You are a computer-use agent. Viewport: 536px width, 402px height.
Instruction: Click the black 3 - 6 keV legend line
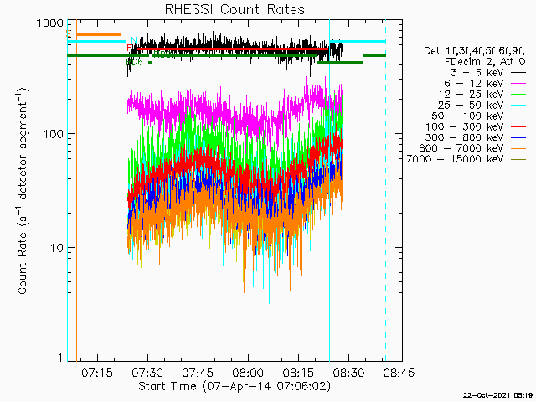point(518,73)
